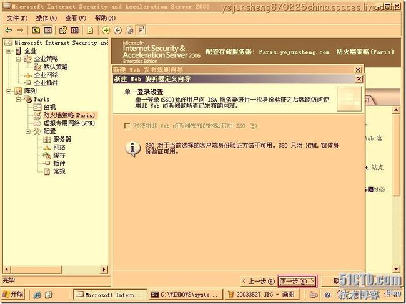Screen dimensions: 406x304
Task: Click the 上一步(B) back button
Action: [258, 281]
